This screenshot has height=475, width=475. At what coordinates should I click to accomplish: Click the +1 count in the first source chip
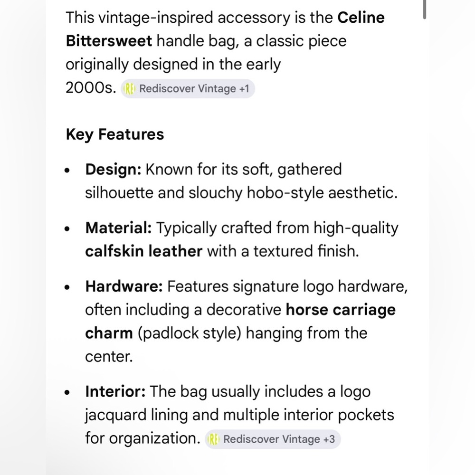(245, 89)
